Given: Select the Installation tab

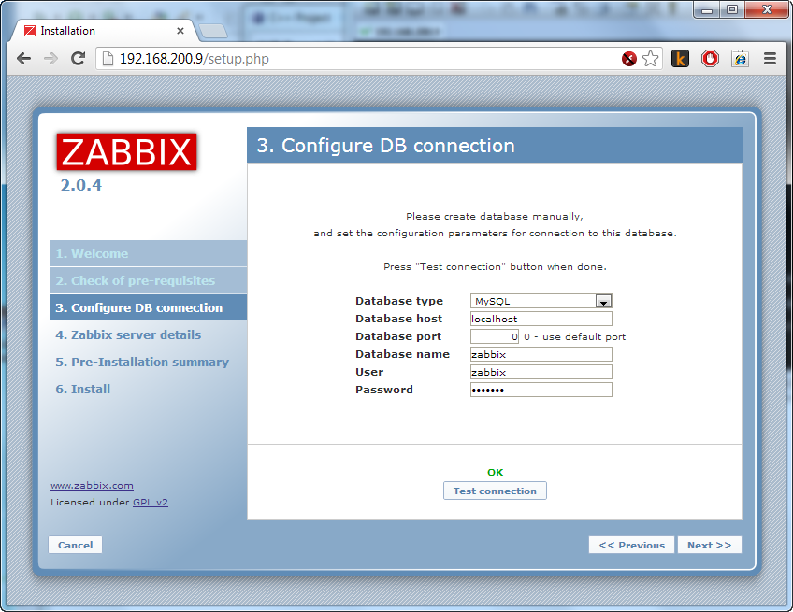Looking at the screenshot, I should pyautogui.click(x=103, y=31).
